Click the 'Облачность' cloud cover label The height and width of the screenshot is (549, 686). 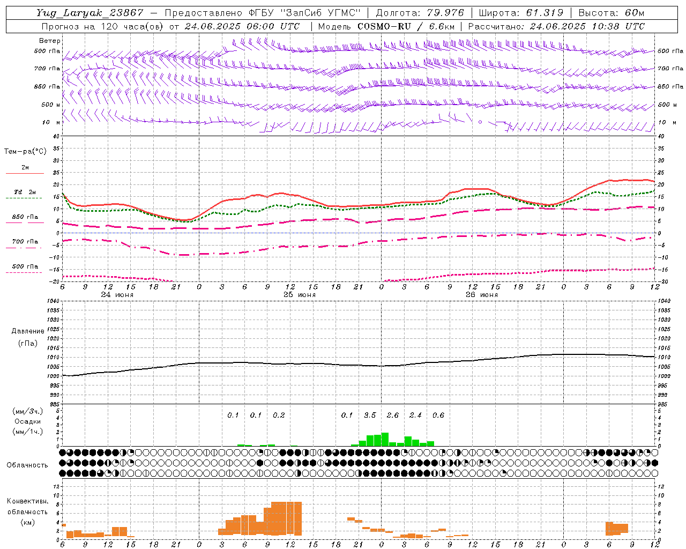click(x=27, y=465)
